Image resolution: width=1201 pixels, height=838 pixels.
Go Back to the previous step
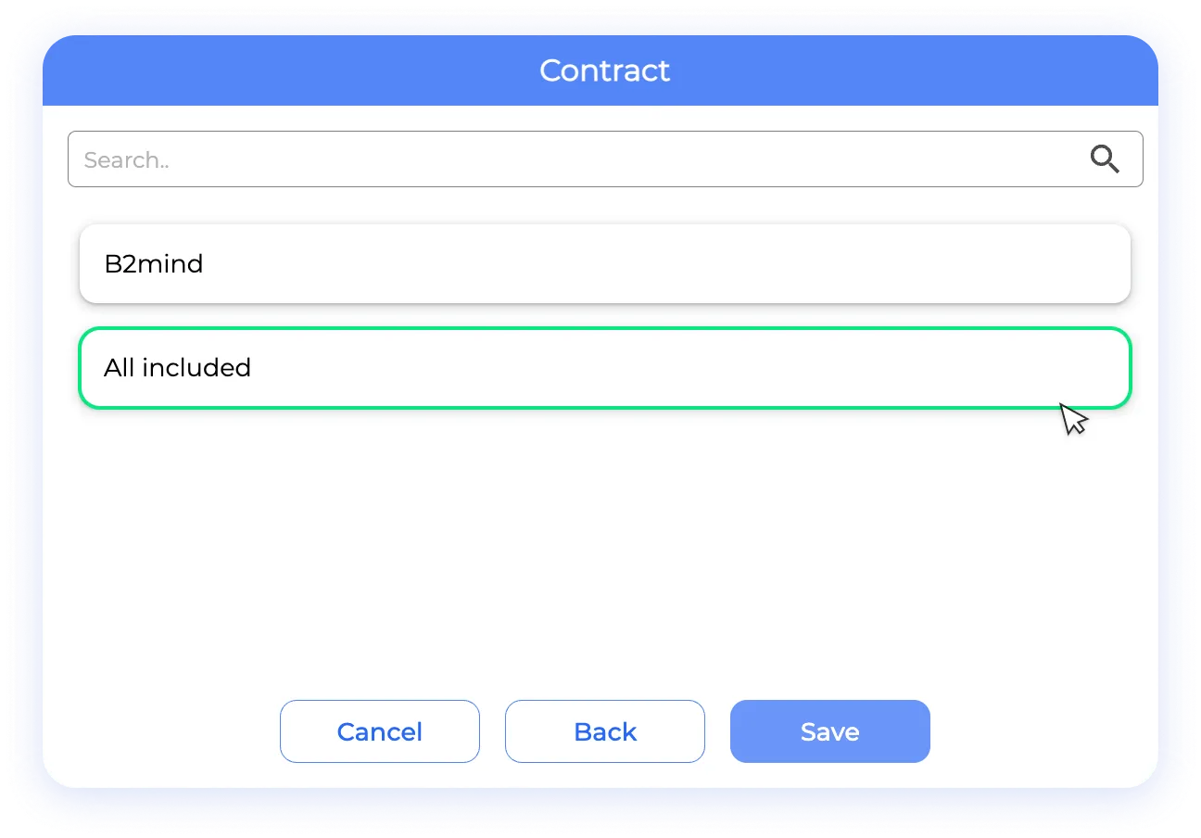coord(604,731)
